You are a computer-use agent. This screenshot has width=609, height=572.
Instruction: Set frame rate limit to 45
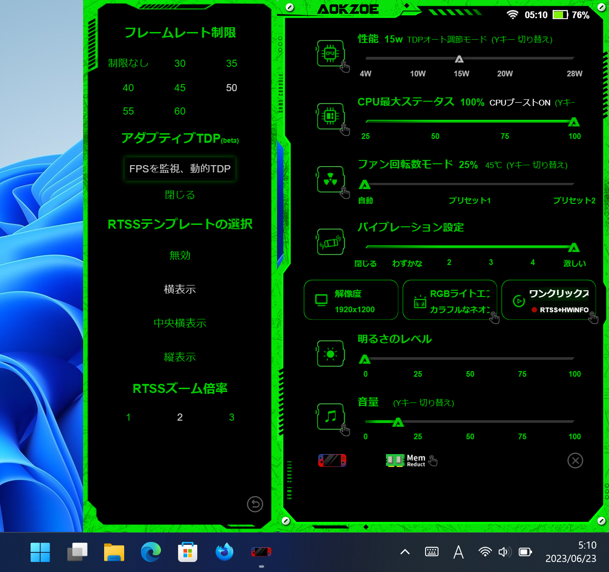click(180, 88)
